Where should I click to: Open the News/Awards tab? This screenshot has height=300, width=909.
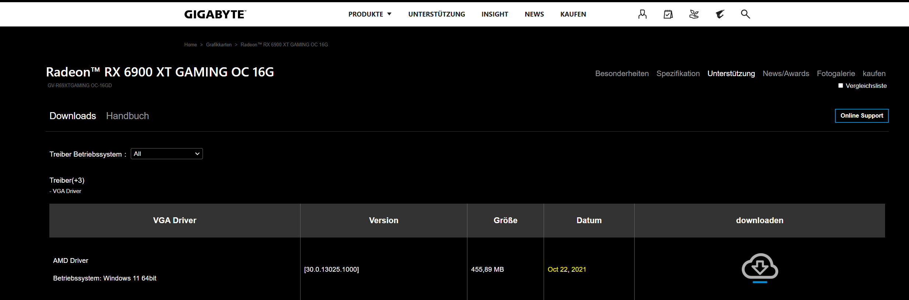click(x=786, y=74)
